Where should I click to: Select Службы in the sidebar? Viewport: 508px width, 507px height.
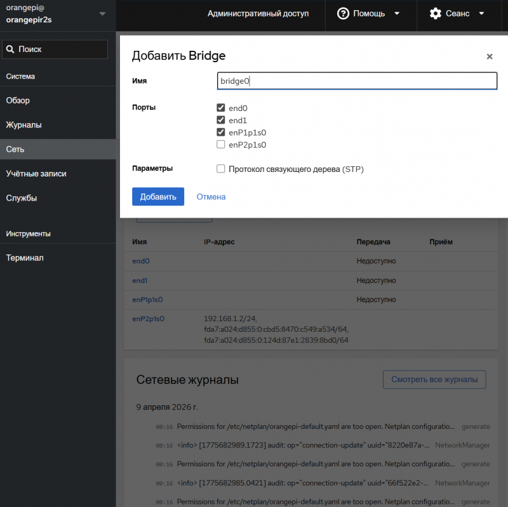22,198
